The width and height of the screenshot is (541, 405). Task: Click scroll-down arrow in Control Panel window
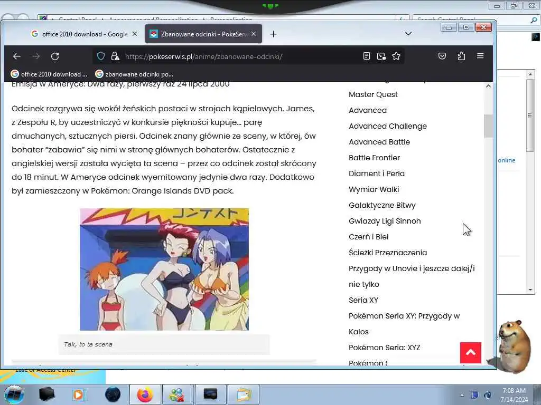tap(530, 290)
